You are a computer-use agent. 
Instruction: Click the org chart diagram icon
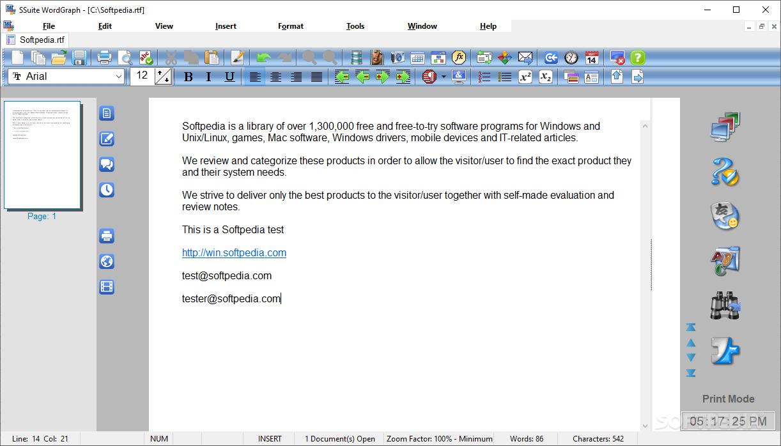pyautogui.click(x=438, y=58)
